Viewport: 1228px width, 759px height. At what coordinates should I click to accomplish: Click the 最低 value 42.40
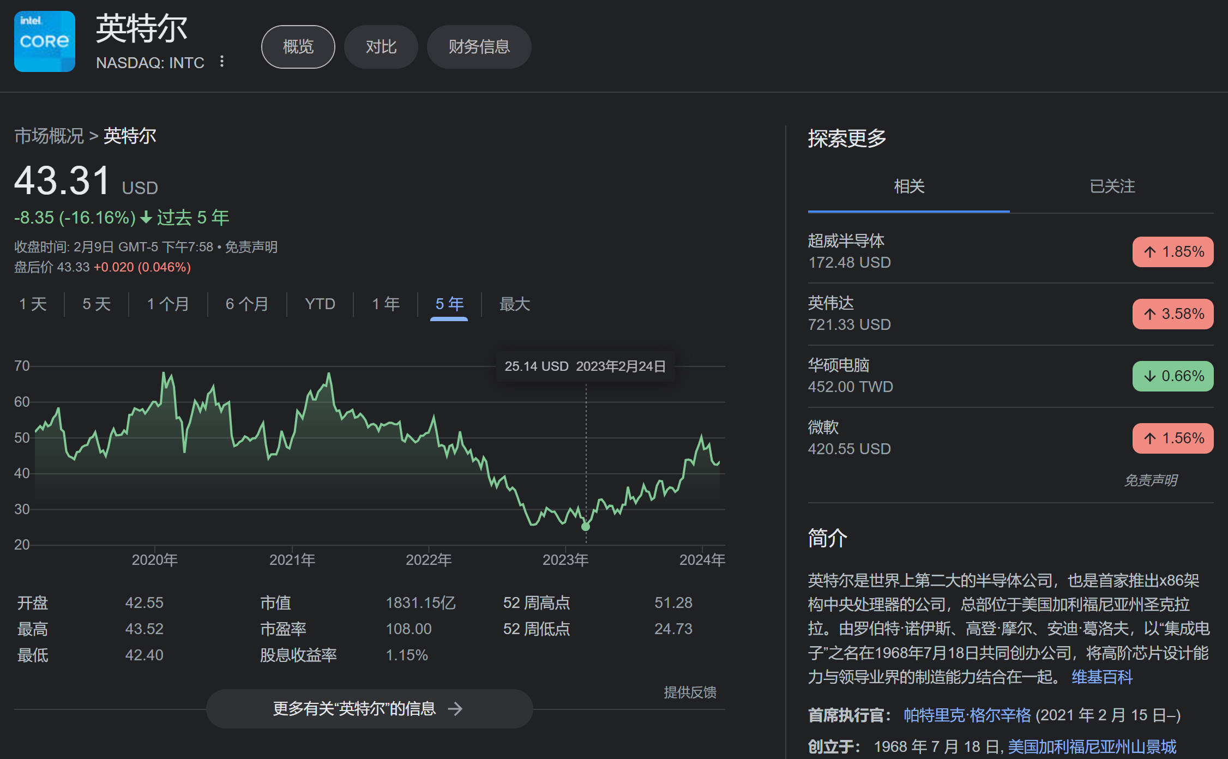(x=145, y=655)
